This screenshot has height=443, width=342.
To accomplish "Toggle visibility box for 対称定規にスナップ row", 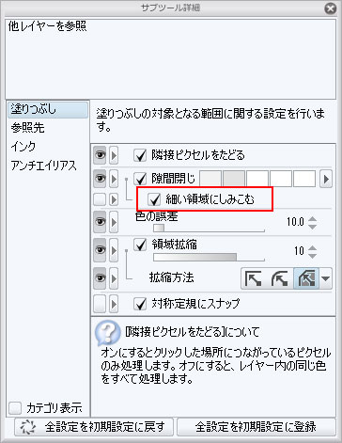I will tap(100, 304).
